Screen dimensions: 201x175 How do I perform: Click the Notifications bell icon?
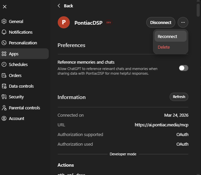[x=4, y=32]
